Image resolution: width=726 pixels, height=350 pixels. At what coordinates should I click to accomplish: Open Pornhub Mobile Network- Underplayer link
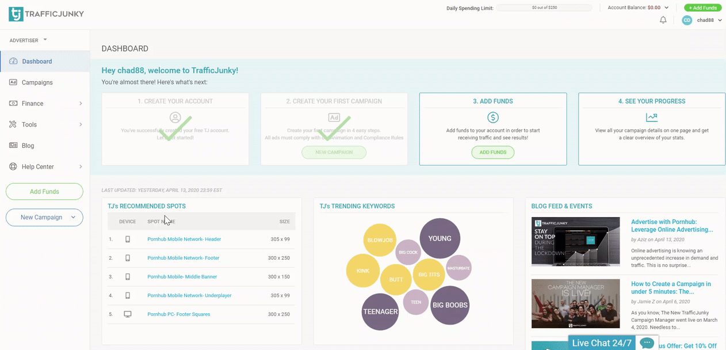coord(189,295)
